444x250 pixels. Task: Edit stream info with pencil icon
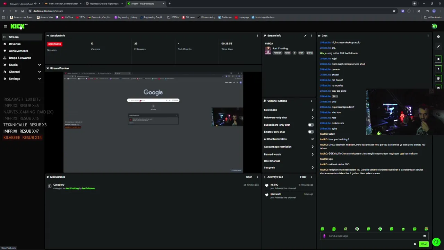coord(305,35)
